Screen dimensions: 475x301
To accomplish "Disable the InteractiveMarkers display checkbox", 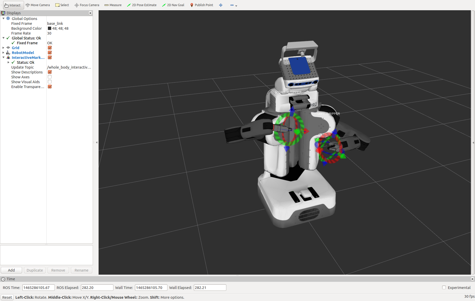I will [50, 57].
